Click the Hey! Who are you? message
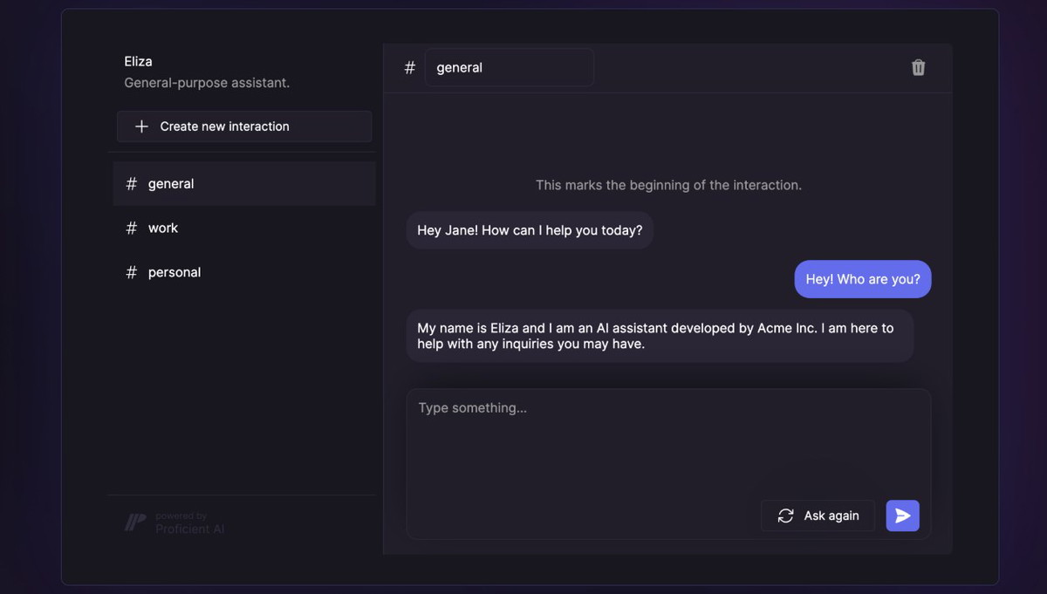1047x594 pixels. [863, 279]
